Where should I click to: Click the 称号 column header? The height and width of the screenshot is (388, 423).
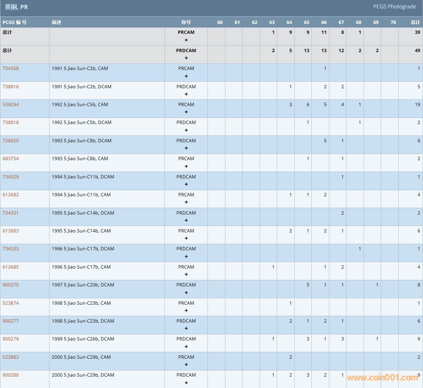tap(186, 22)
